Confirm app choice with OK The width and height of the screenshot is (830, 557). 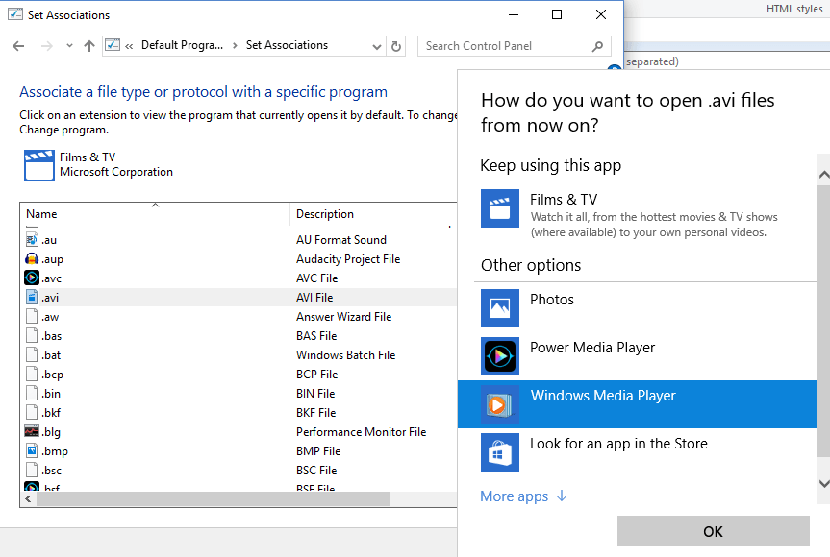tap(713, 531)
